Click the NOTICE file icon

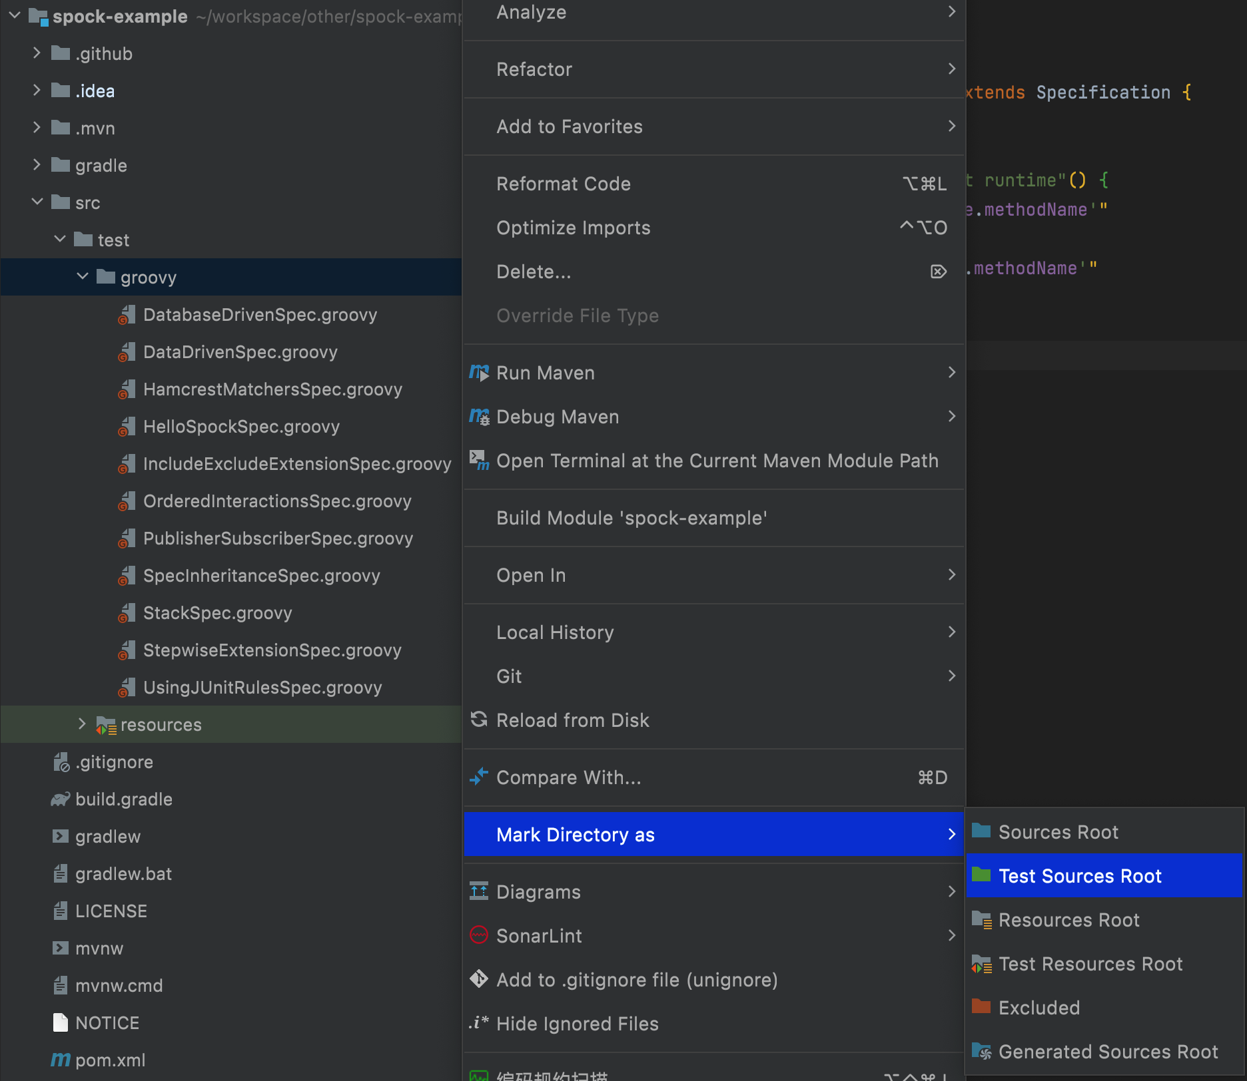[61, 1022]
